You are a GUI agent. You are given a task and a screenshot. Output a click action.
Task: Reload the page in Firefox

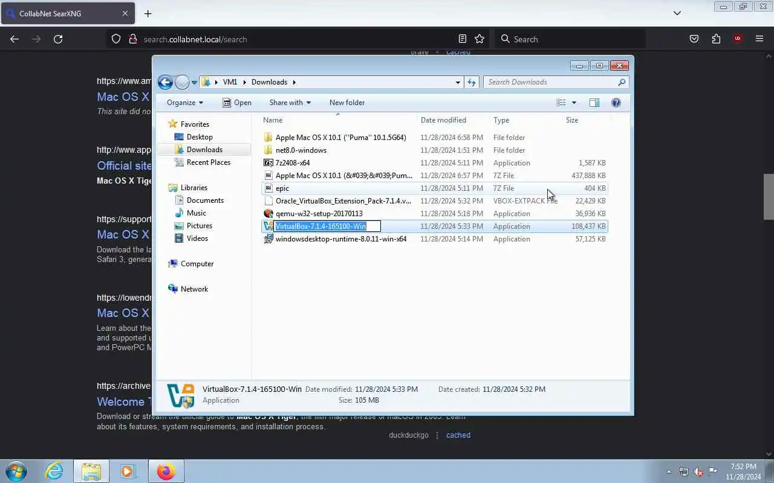[58, 39]
